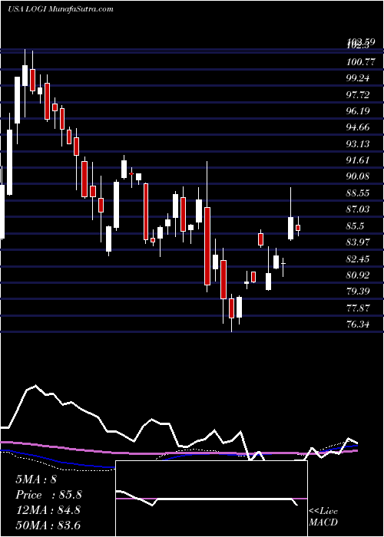The image size is (384, 537).
Task: Click the 97.72 price axis label
Action: coord(358,94)
